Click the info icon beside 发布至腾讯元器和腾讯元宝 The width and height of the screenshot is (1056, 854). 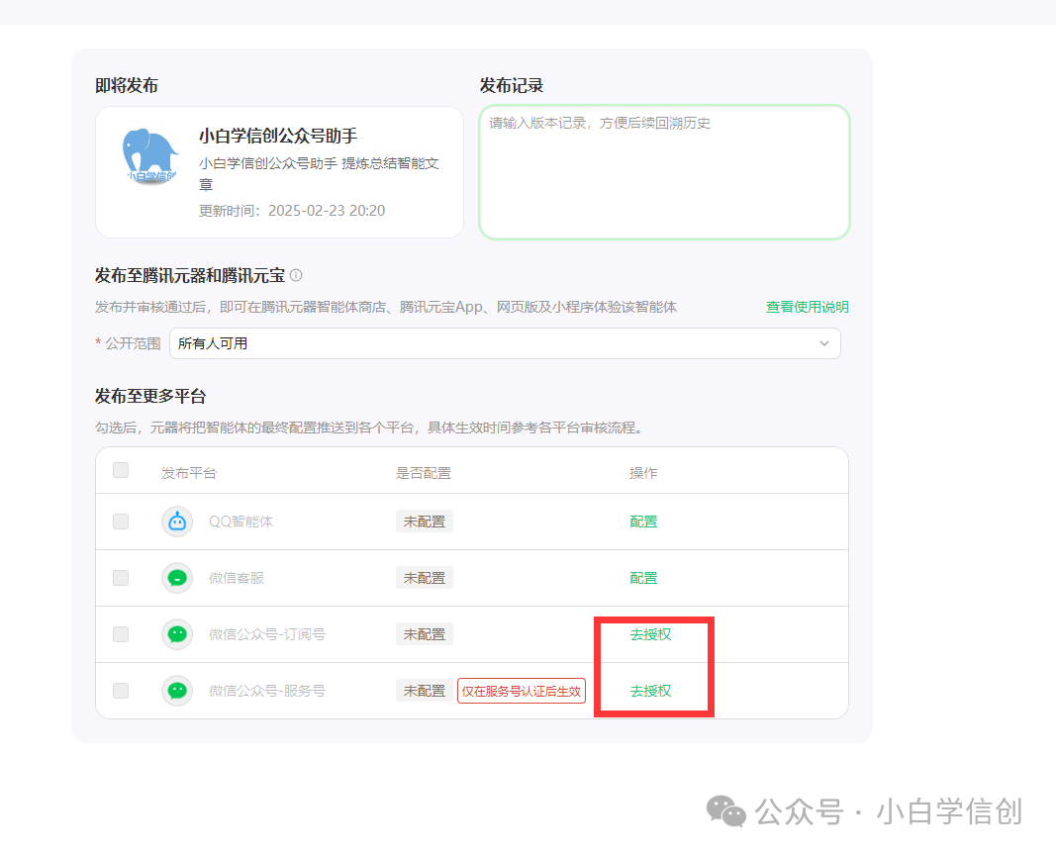coord(296,275)
